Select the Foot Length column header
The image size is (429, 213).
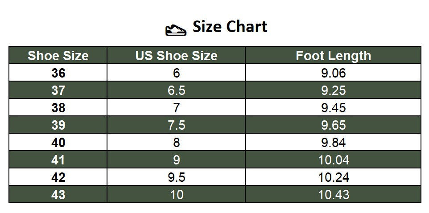(x=333, y=56)
